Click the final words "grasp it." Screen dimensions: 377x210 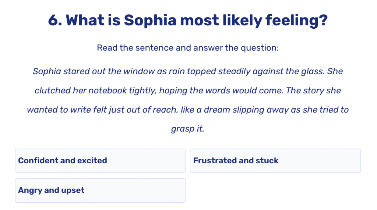[187, 129]
